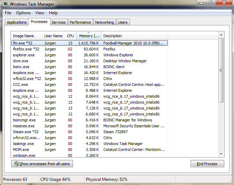The height and width of the screenshot is (185, 234).
Task: Select the firefox.exe *32 process row
Action: pos(89,49)
